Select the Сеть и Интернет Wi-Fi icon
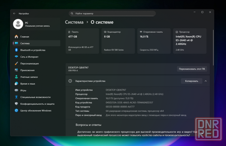Screen dimensions: 226x146 point(16,57)
